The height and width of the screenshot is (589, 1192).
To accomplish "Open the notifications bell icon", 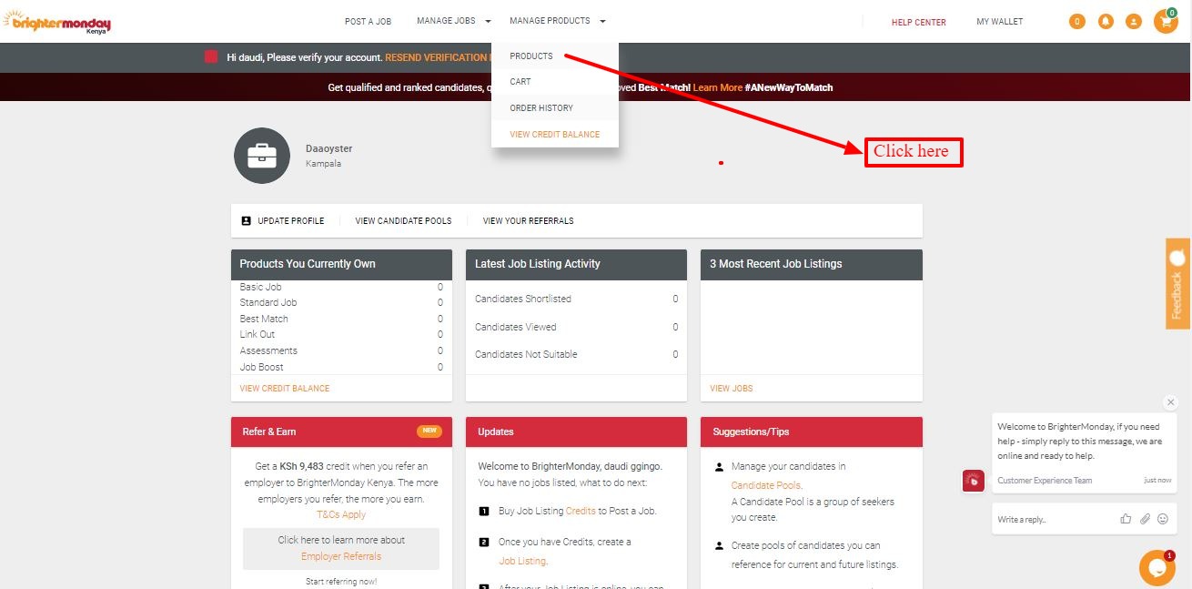I will pos(1106,21).
